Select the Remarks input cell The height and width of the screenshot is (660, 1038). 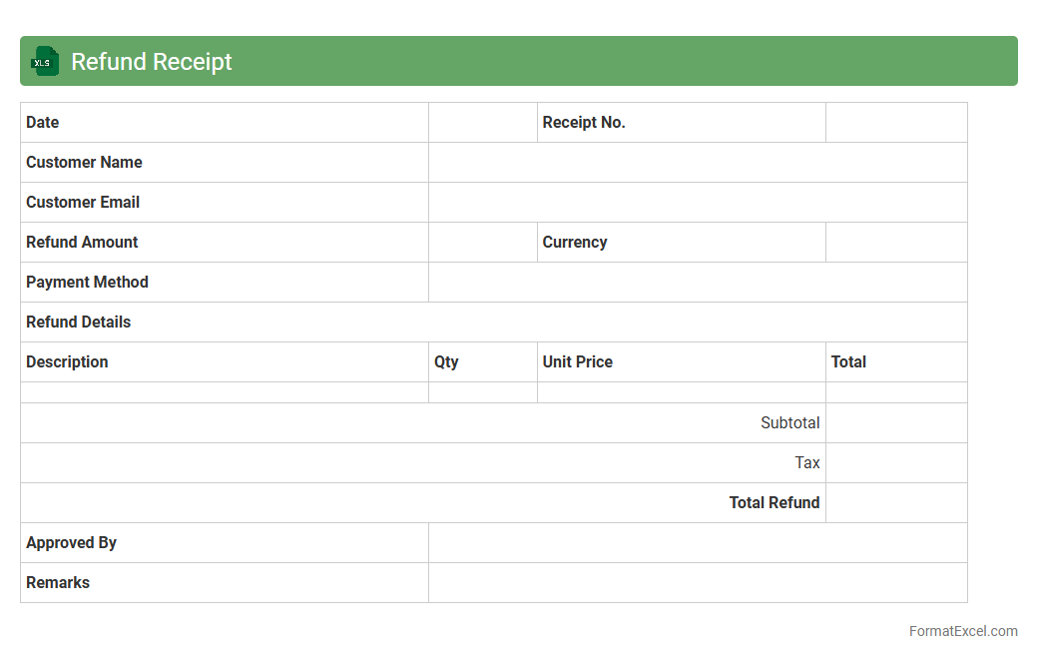pyautogui.click(x=698, y=583)
